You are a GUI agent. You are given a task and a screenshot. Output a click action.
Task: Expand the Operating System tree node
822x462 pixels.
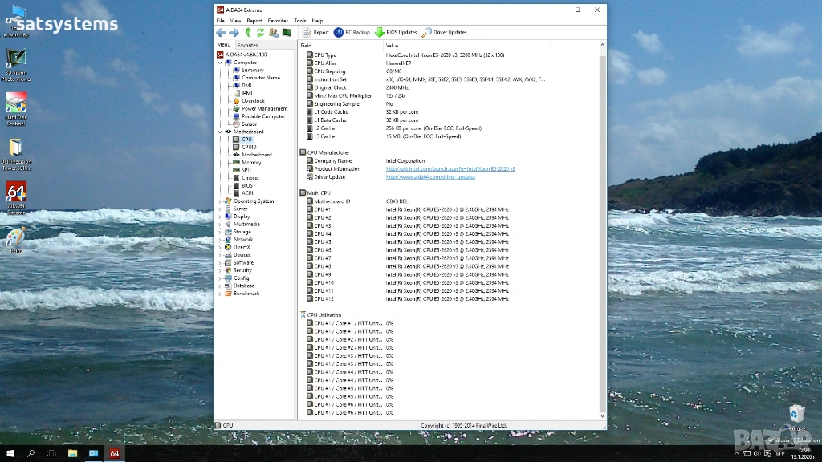[220, 201]
